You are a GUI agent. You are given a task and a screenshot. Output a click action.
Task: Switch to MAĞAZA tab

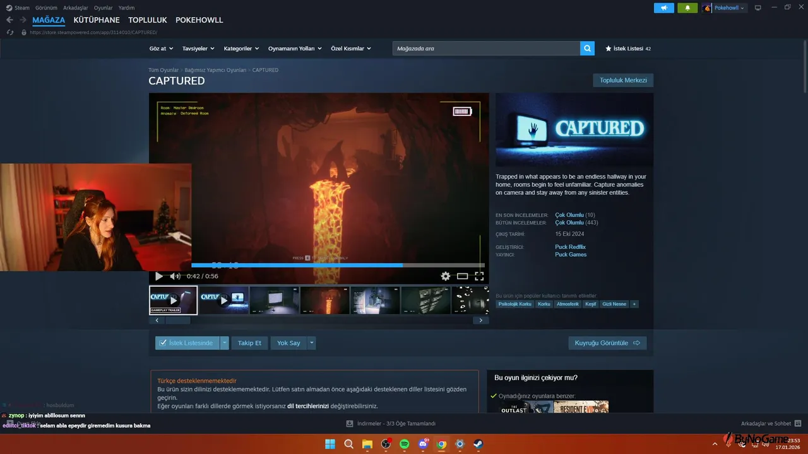tap(49, 20)
